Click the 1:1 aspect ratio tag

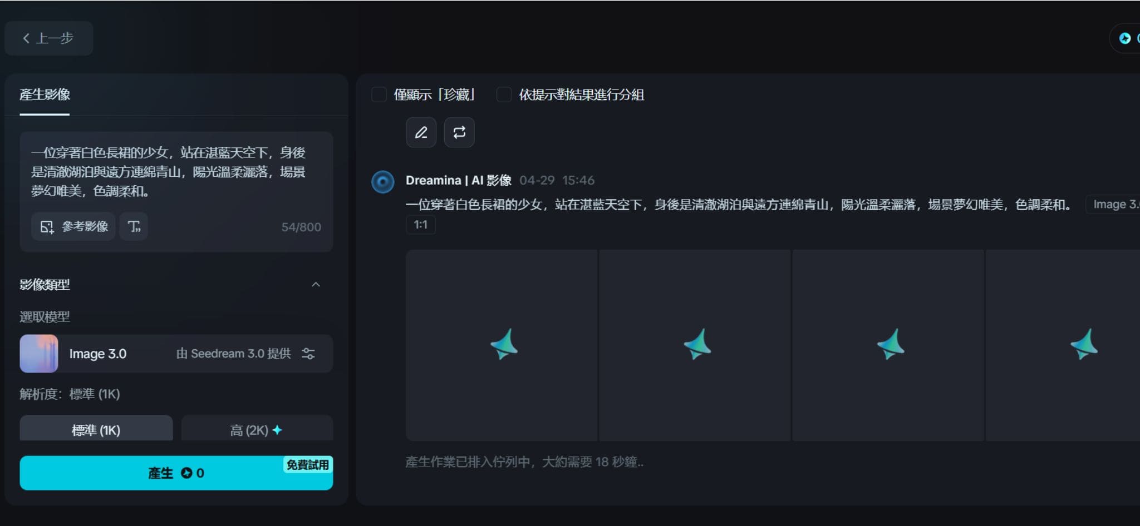tap(421, 225)
